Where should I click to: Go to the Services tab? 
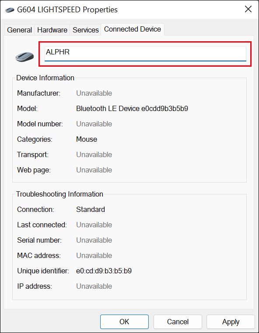tap(86, 30)
